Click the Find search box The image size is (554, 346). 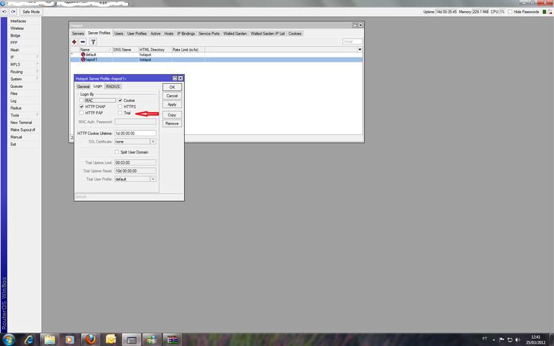[x=352, y=42]
